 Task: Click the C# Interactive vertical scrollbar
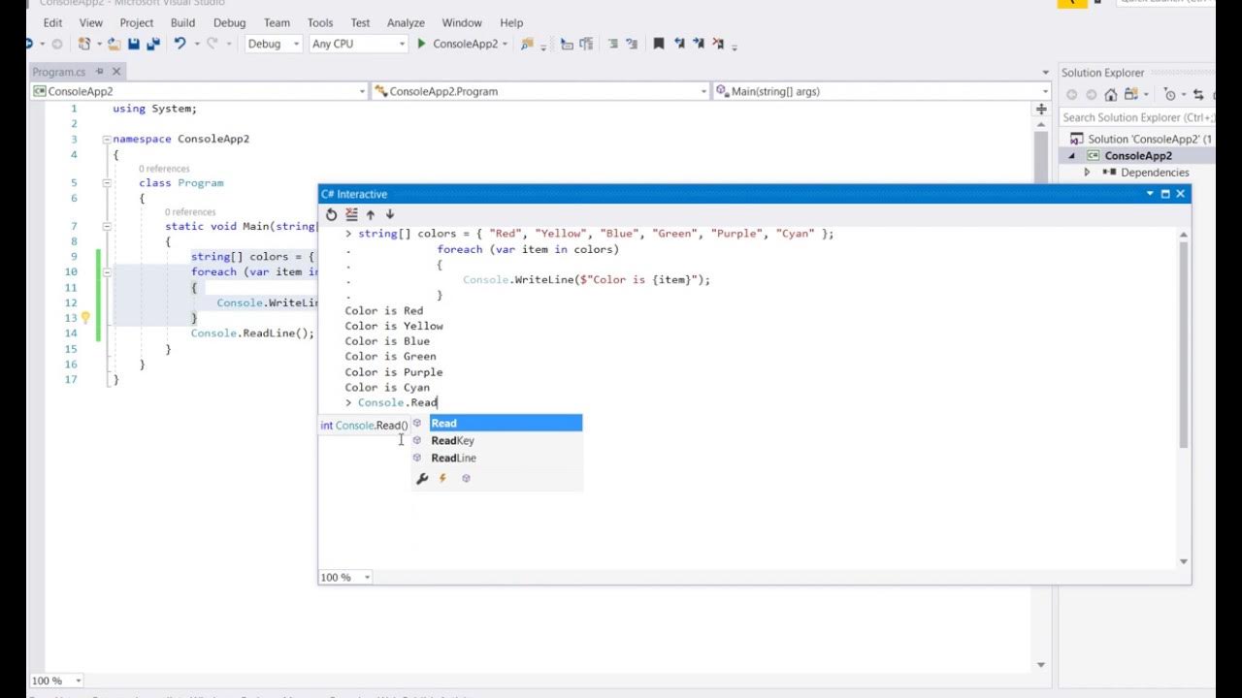tap(1183, 344)
